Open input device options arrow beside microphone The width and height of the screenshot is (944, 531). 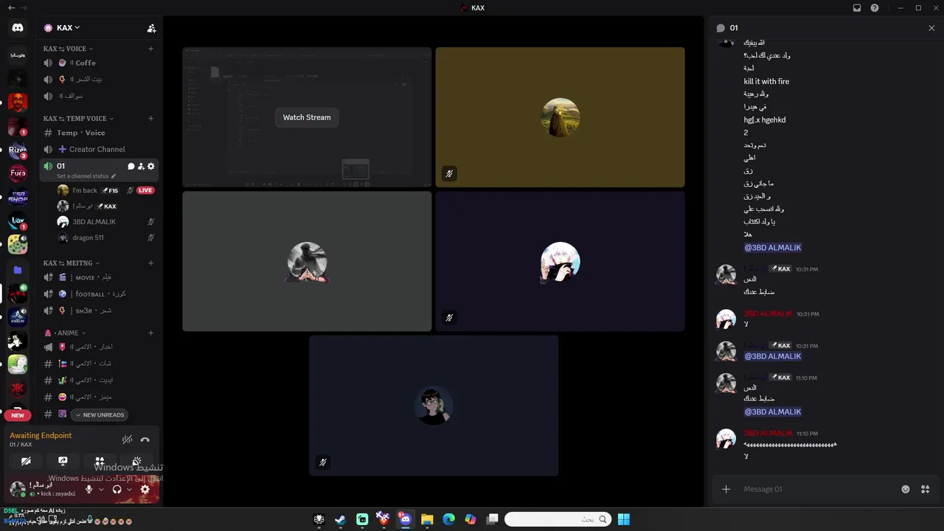click(101, 489)
